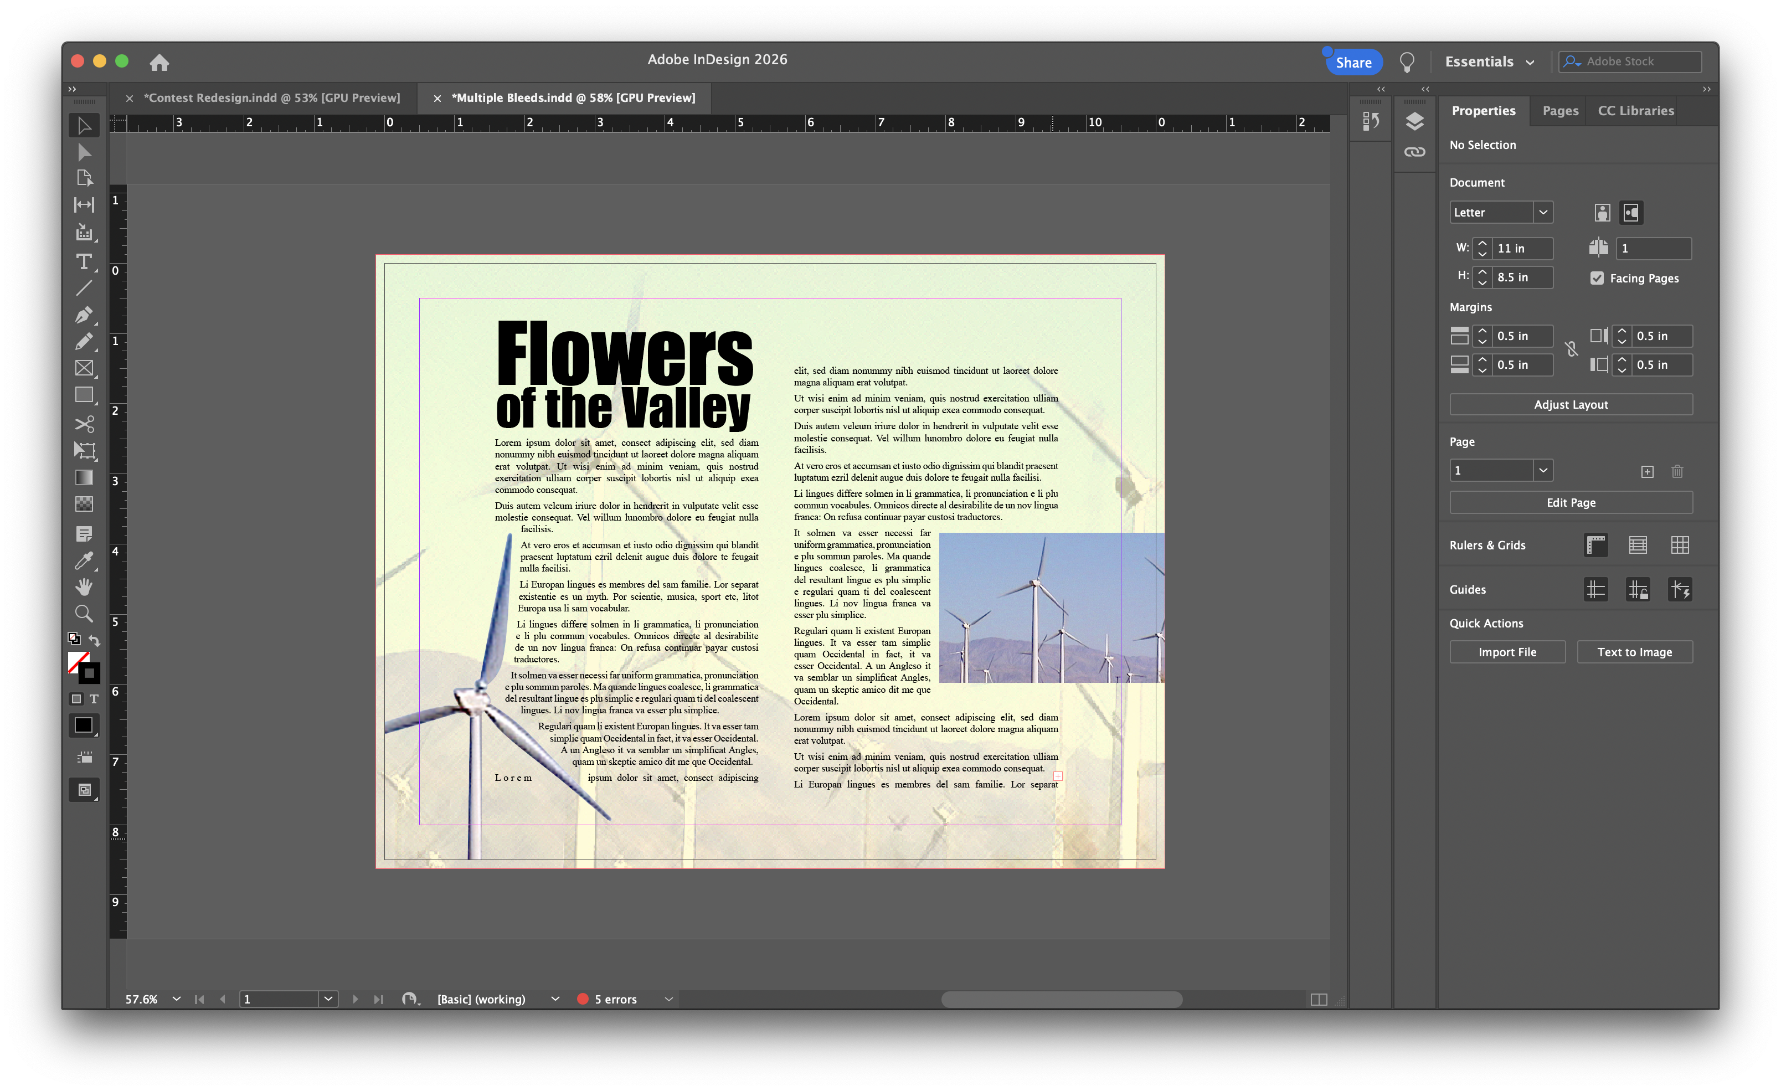Screen dimensions: 1781x1091
Task: Collapse the Properties panel dock
Action: tap(1706, 89)
